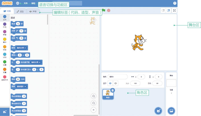Open the 文件 menu
Image resolution: width=201 pixels, height=116 pixels.
coord(26,3)
